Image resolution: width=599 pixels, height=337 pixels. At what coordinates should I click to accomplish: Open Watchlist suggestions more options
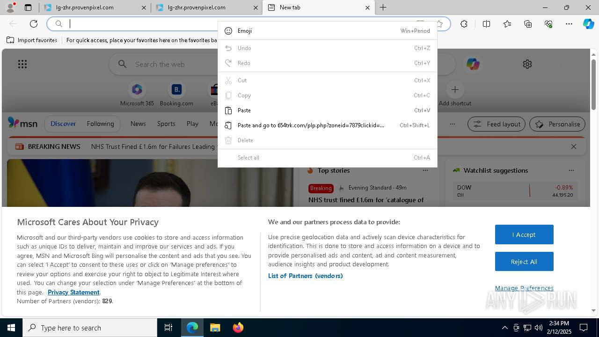point(571,170)
